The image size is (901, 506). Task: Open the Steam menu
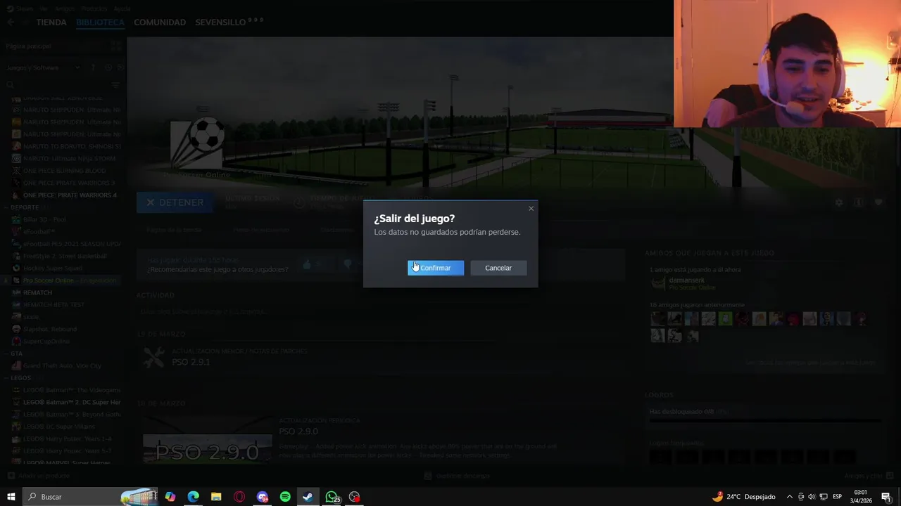click(x=25, y=8)
